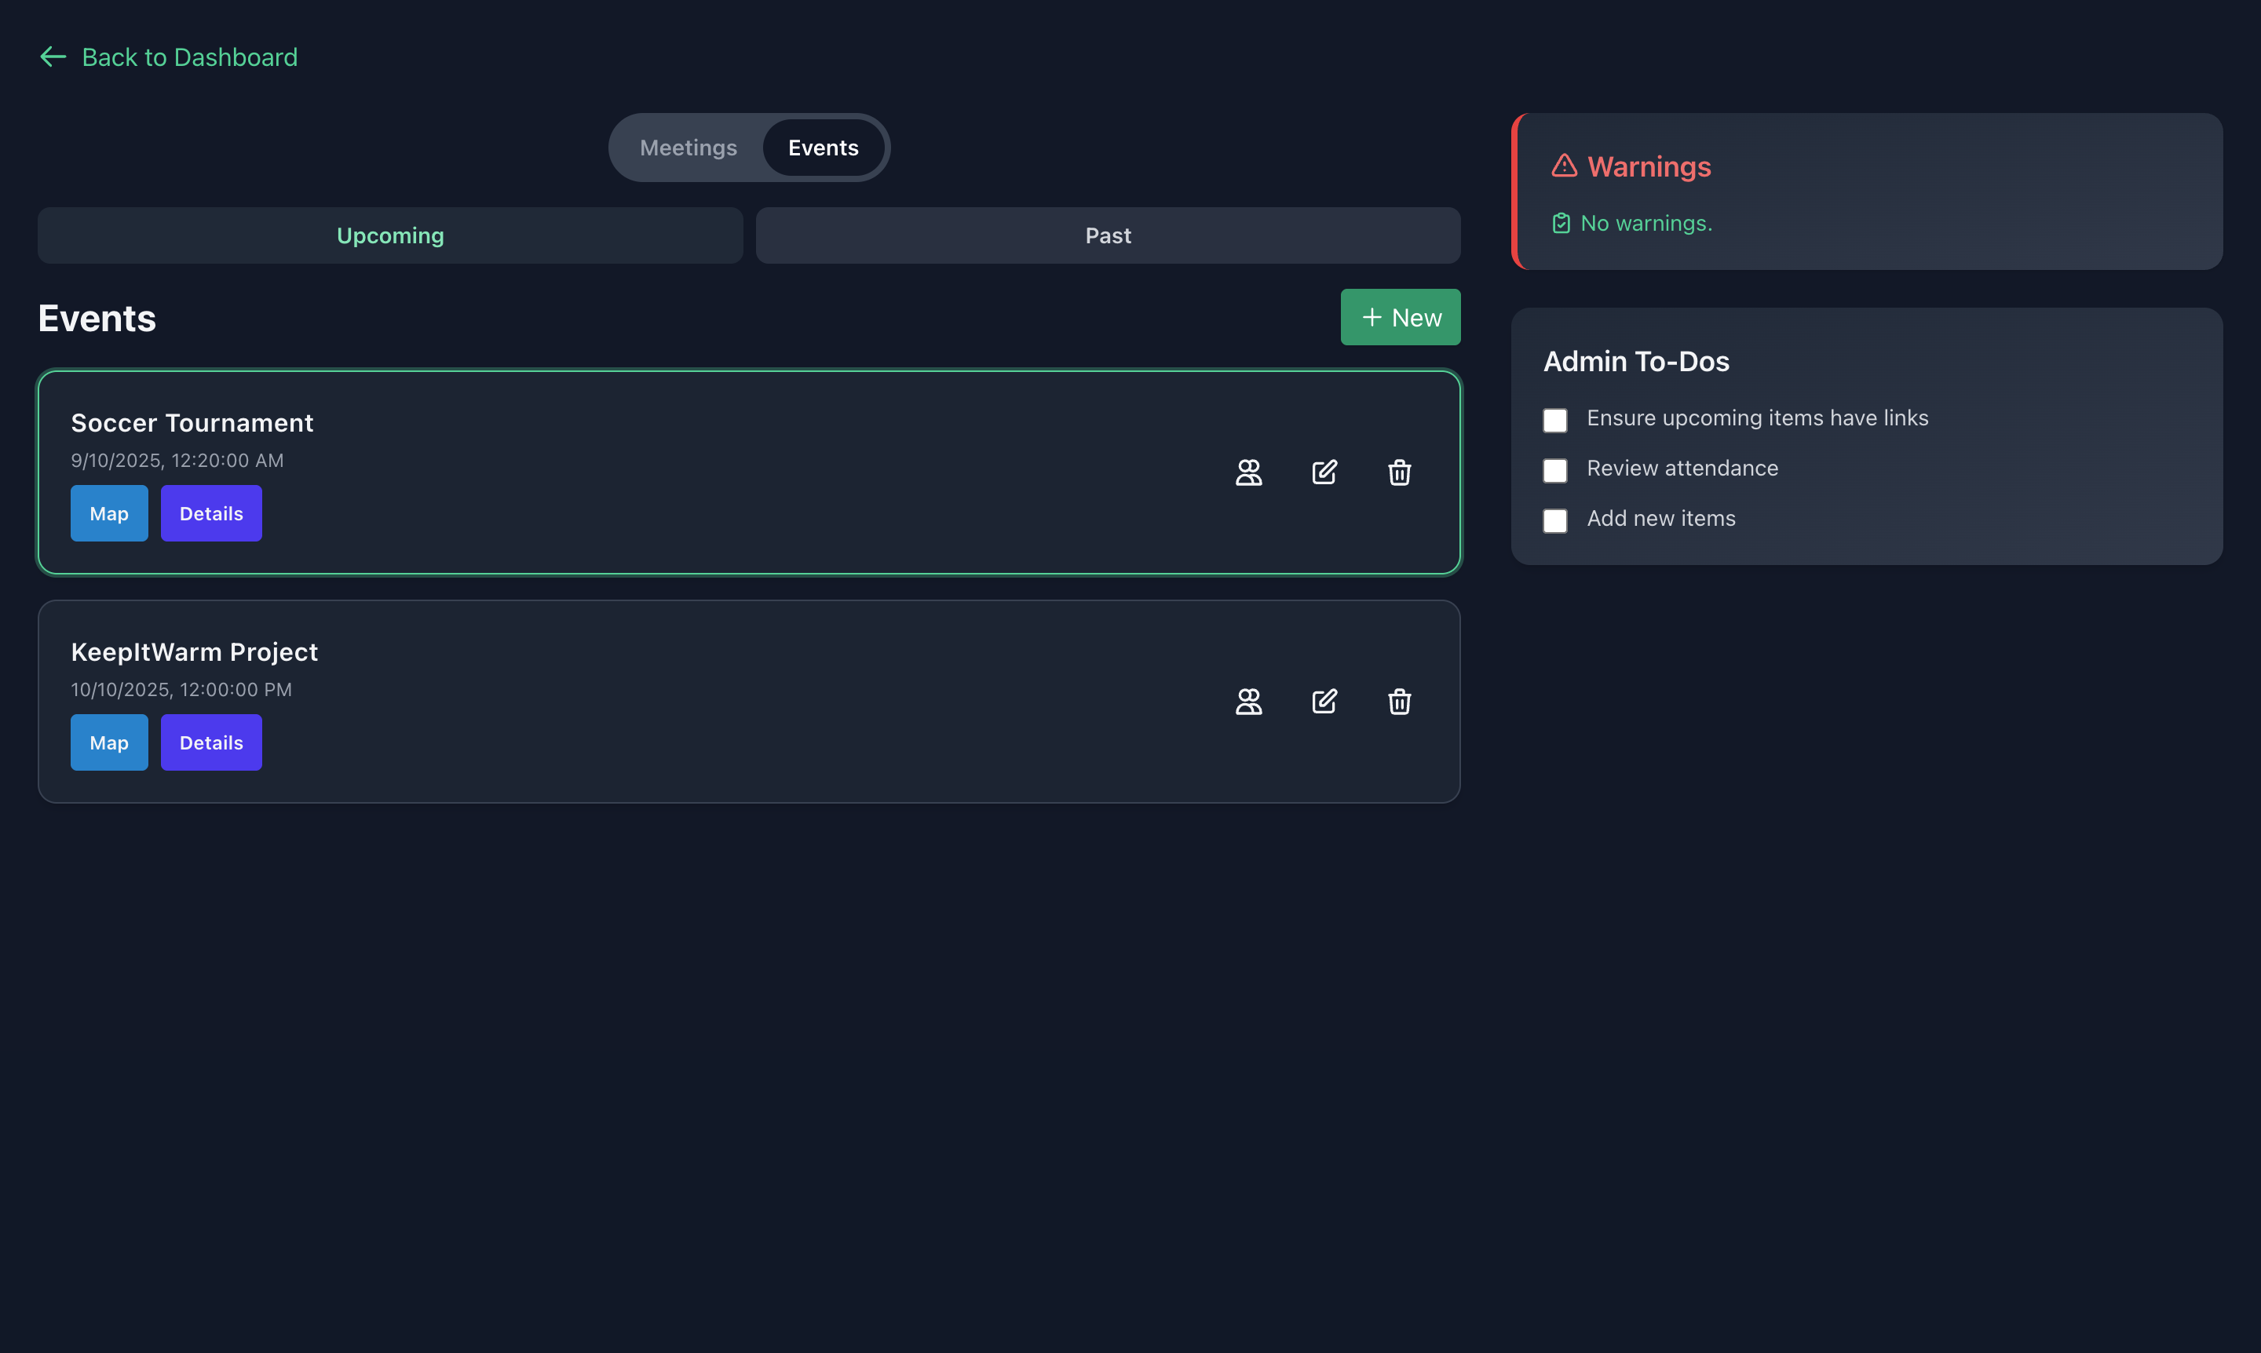Screen dimensions: 2261x1353
Task: Check the 'Review attendance' to-do
Action: coord(1555,470)
